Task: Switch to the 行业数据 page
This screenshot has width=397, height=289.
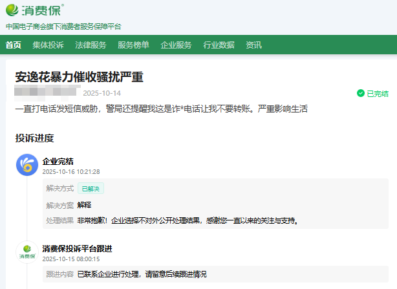Action: click(x=219, y=45)
